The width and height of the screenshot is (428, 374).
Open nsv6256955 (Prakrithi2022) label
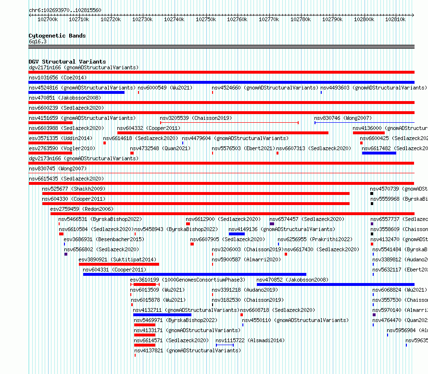(315, 239)
